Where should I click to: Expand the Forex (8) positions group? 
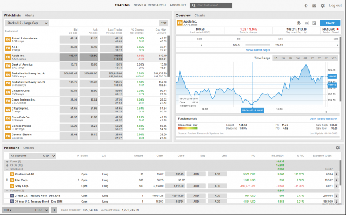8,161
